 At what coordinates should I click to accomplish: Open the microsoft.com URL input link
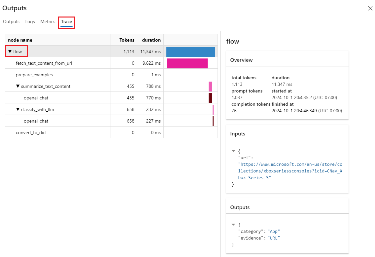point(290,170)
